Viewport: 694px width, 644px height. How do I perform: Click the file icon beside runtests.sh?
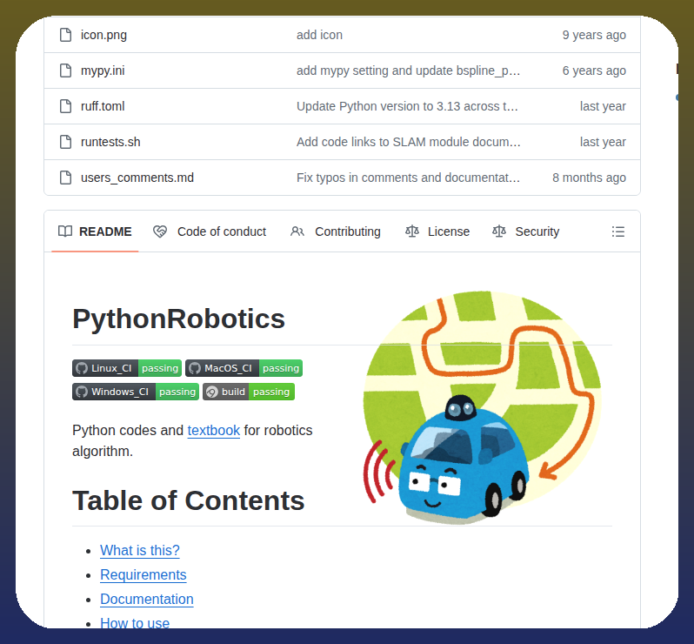point(65,142)
